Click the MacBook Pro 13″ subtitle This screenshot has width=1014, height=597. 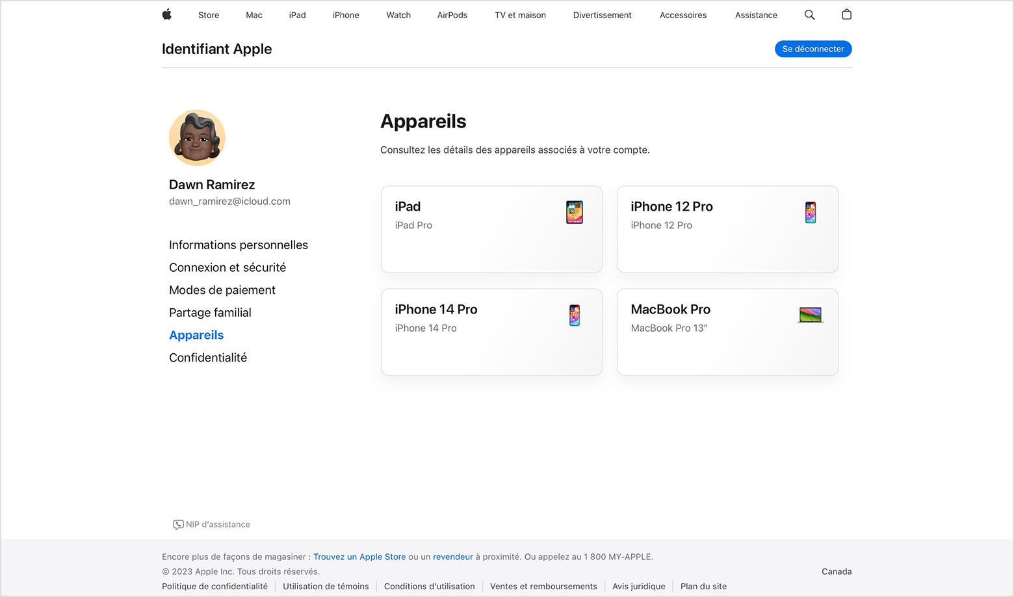pos(669,328)
